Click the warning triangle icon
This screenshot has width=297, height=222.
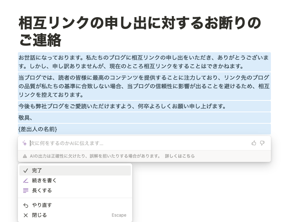tap(25, 156)
